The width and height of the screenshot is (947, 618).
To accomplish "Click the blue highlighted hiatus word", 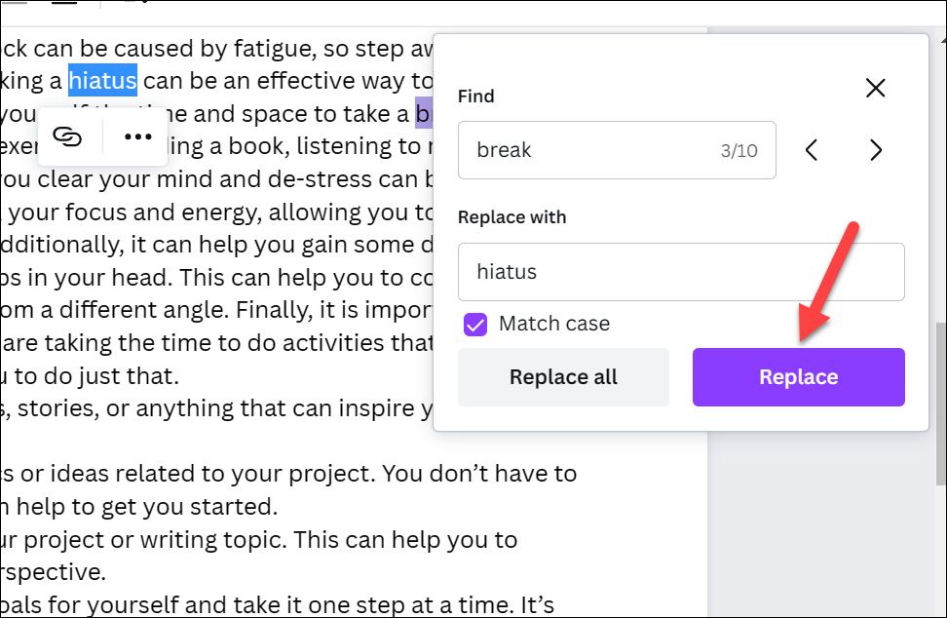I will pyautogui.click(x=102, y=79).
